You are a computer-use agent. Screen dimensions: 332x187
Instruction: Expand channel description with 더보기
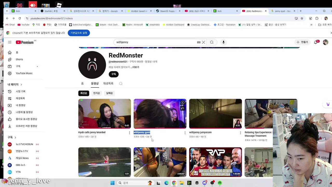click(x=135, y=67)
